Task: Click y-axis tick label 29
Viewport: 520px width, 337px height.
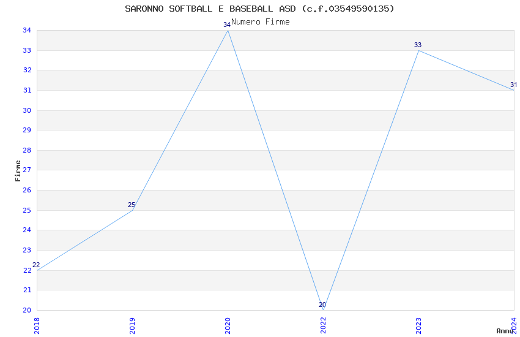Action: tap(27, 130)
